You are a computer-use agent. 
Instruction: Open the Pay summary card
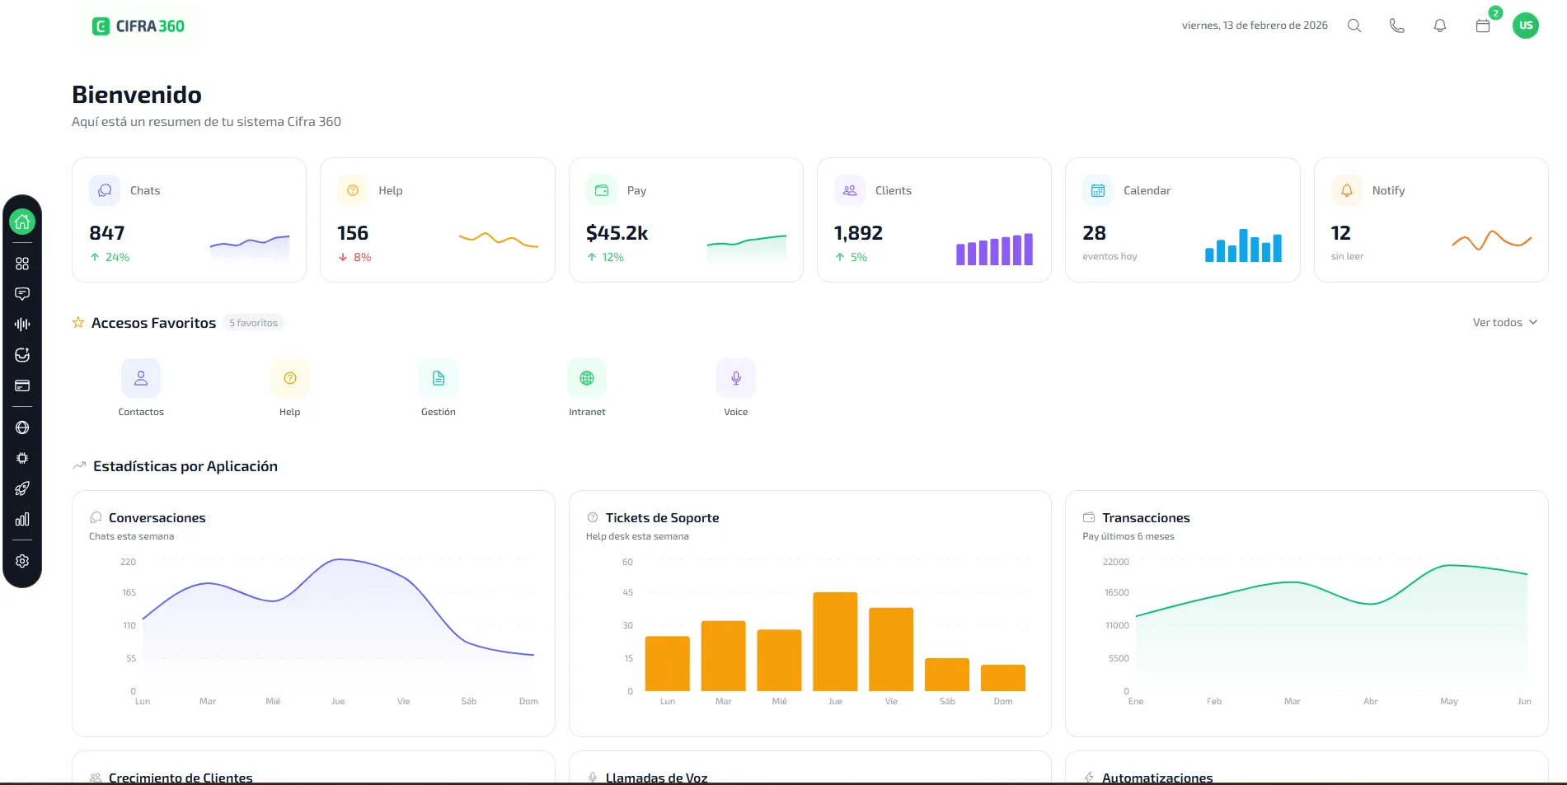pos(686,220)
